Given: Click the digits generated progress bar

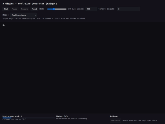Looking at the screenshot, I should [29, 118].
